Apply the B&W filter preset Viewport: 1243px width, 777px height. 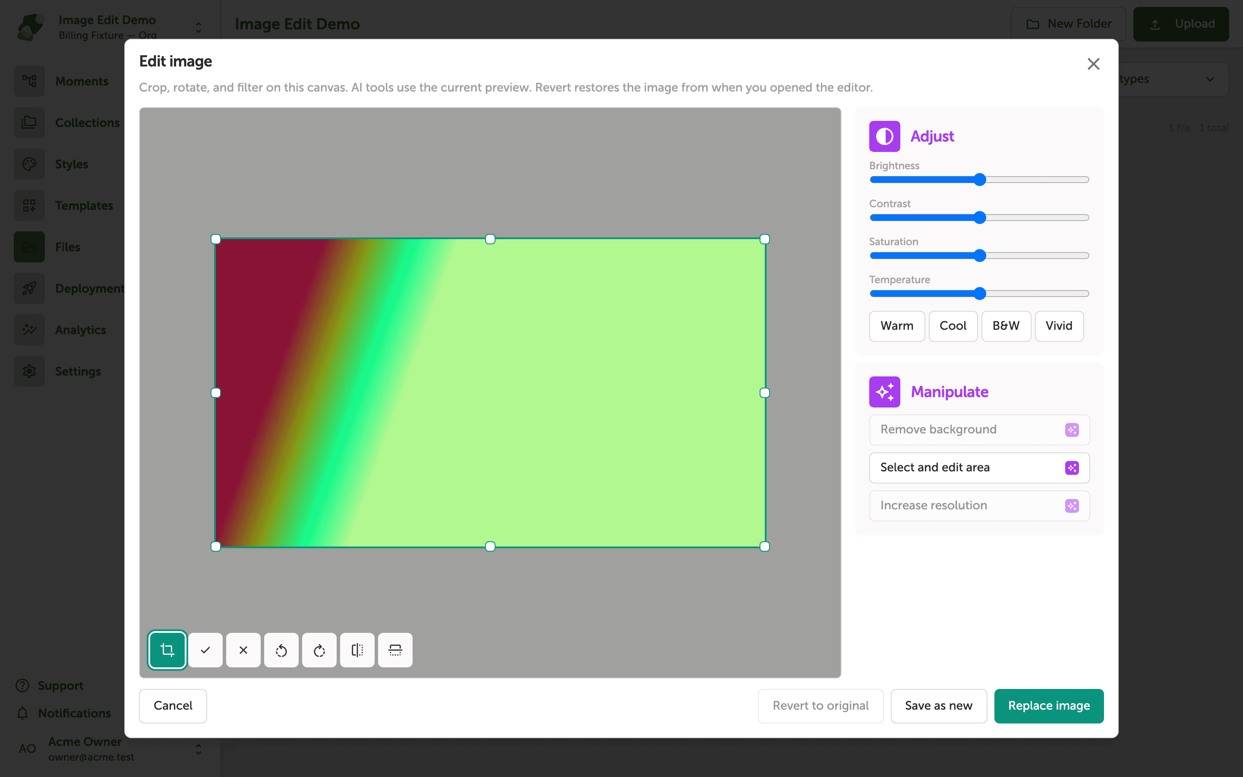pos(1006,326)
